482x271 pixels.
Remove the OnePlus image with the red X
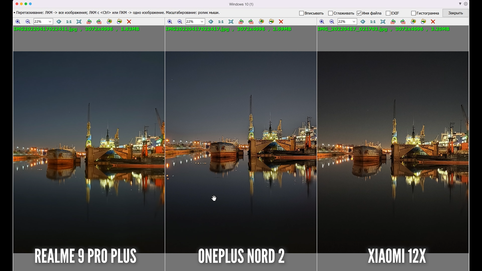pos(281,22)
